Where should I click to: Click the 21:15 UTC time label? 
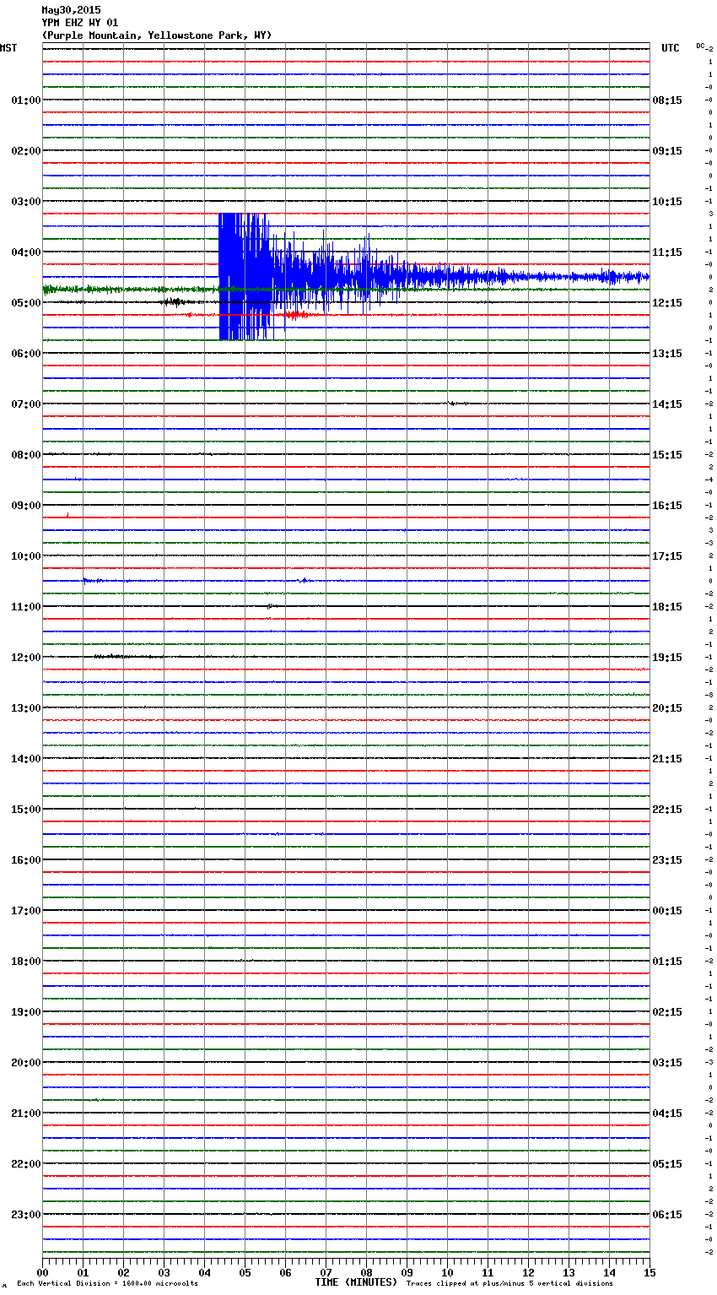tap(667, 759)
